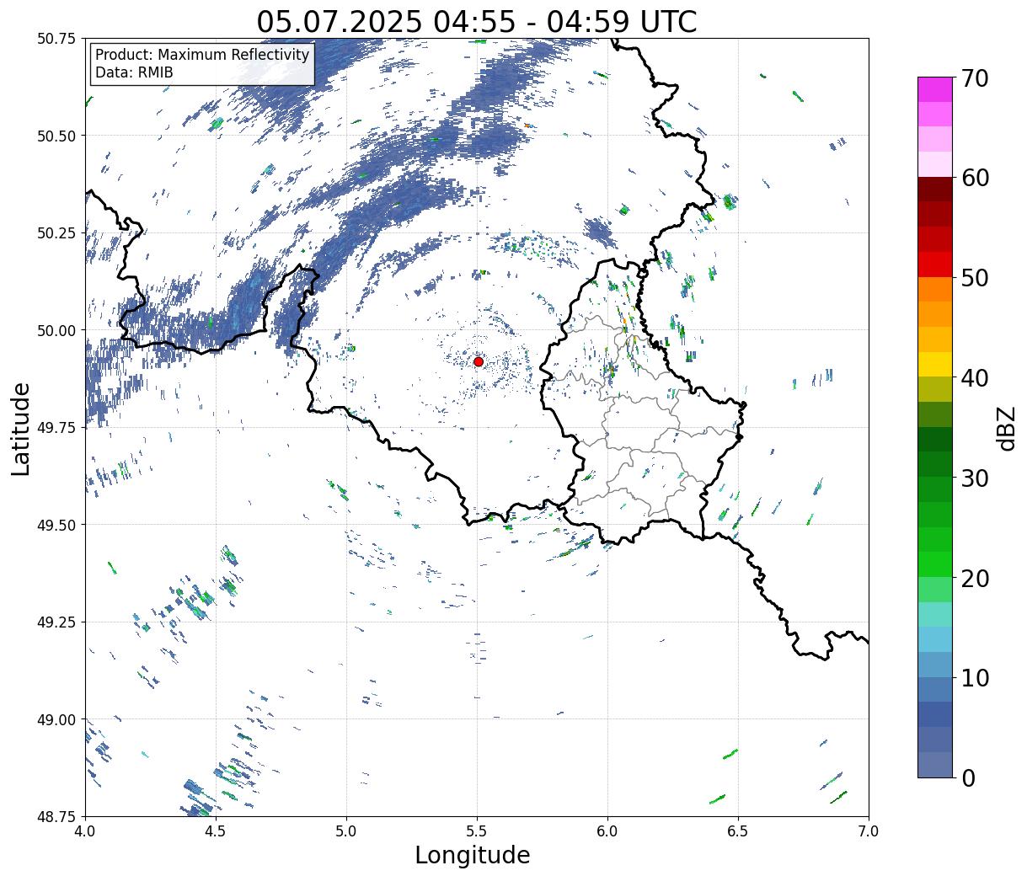Click the colorbar tick label 0
The image size is (1027, 876).
[x=967, y=777]
